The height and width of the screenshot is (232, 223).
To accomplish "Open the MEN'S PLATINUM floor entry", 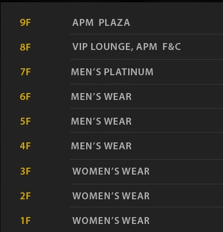I will click(x=112, y=72).
